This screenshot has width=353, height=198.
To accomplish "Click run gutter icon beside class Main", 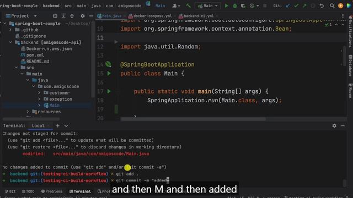I will (x=109, y=73).
